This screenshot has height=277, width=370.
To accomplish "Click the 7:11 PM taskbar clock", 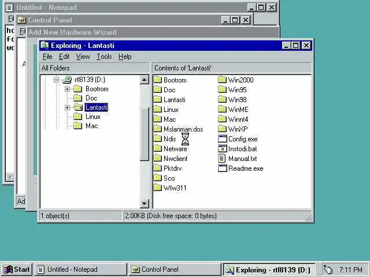I will click(351, 269).
